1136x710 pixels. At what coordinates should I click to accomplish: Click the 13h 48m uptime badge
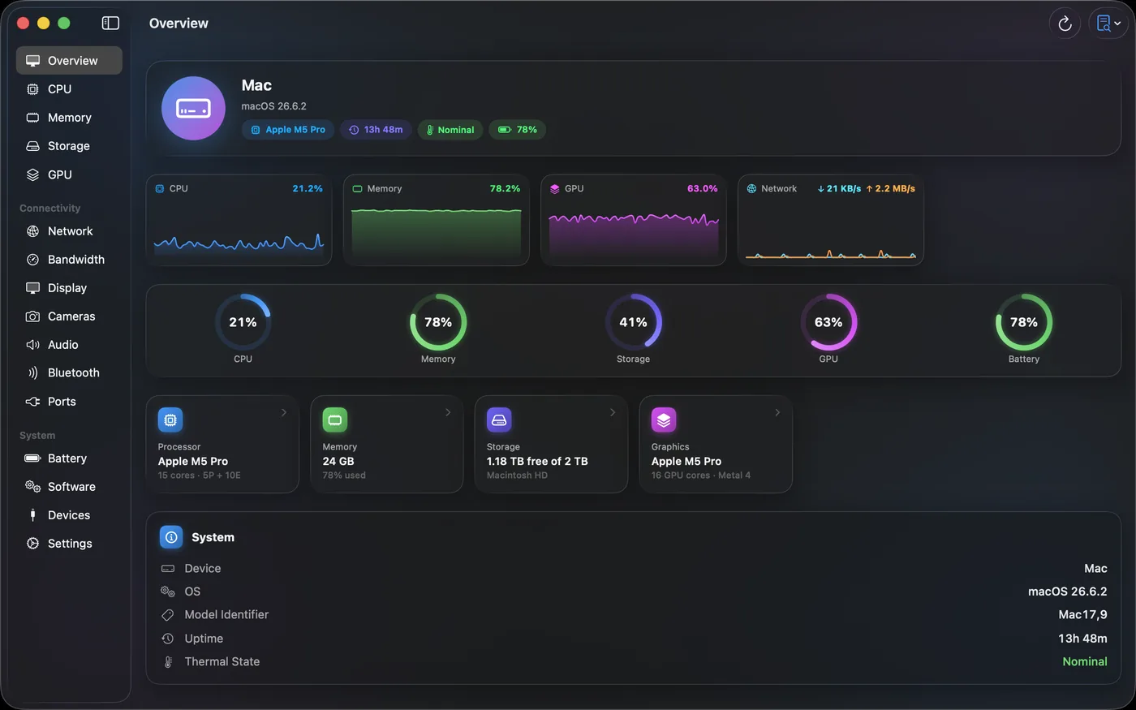click(376, 130)
